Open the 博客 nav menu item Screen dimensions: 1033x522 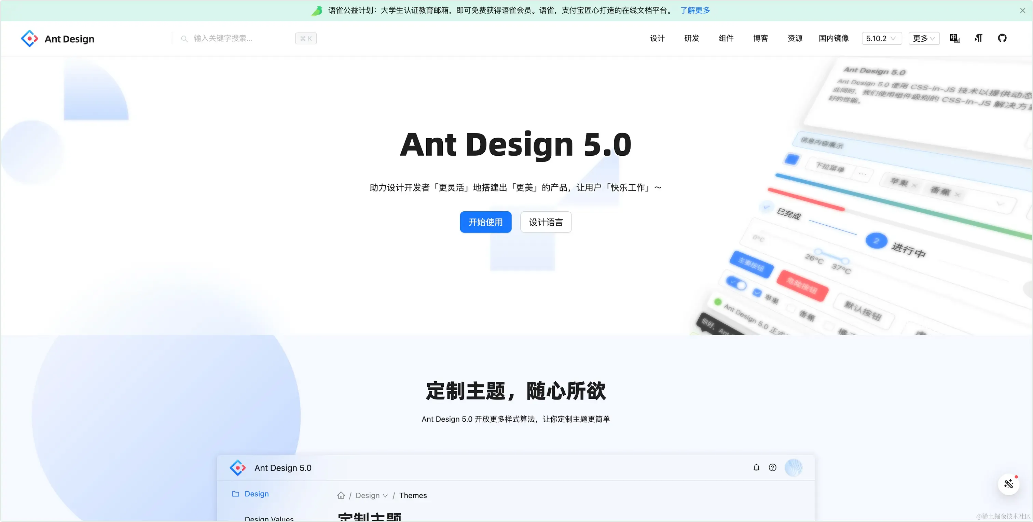(761, 39)
